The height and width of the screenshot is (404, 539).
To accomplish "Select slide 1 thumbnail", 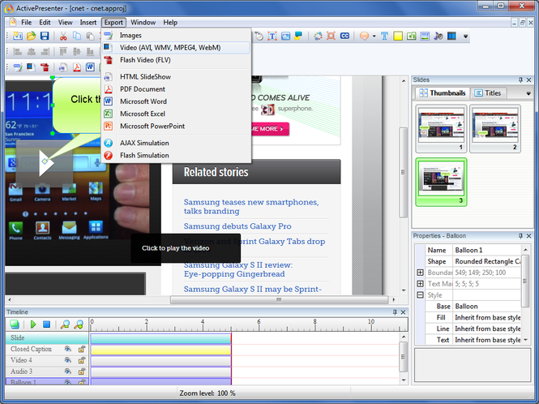I will pos(441,129).
